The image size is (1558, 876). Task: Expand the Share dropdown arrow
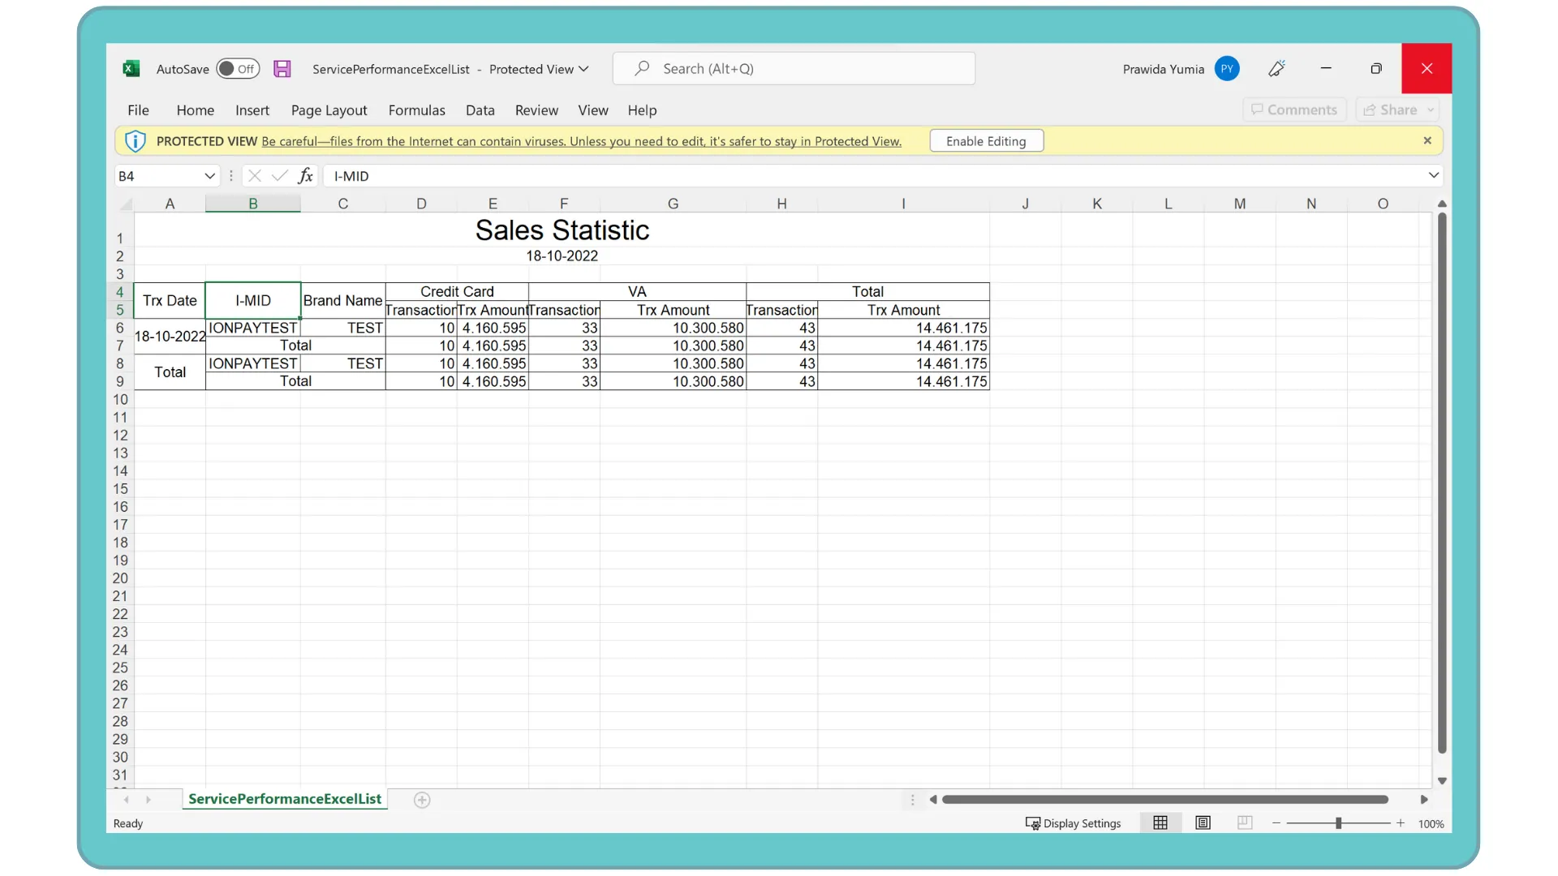(1431, 109)
